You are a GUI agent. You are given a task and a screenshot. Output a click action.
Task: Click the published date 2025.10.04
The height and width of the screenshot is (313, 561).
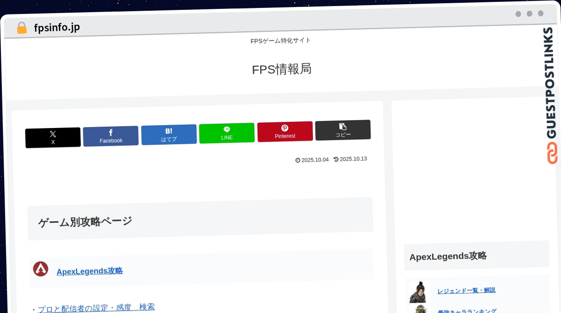(315, 160)
